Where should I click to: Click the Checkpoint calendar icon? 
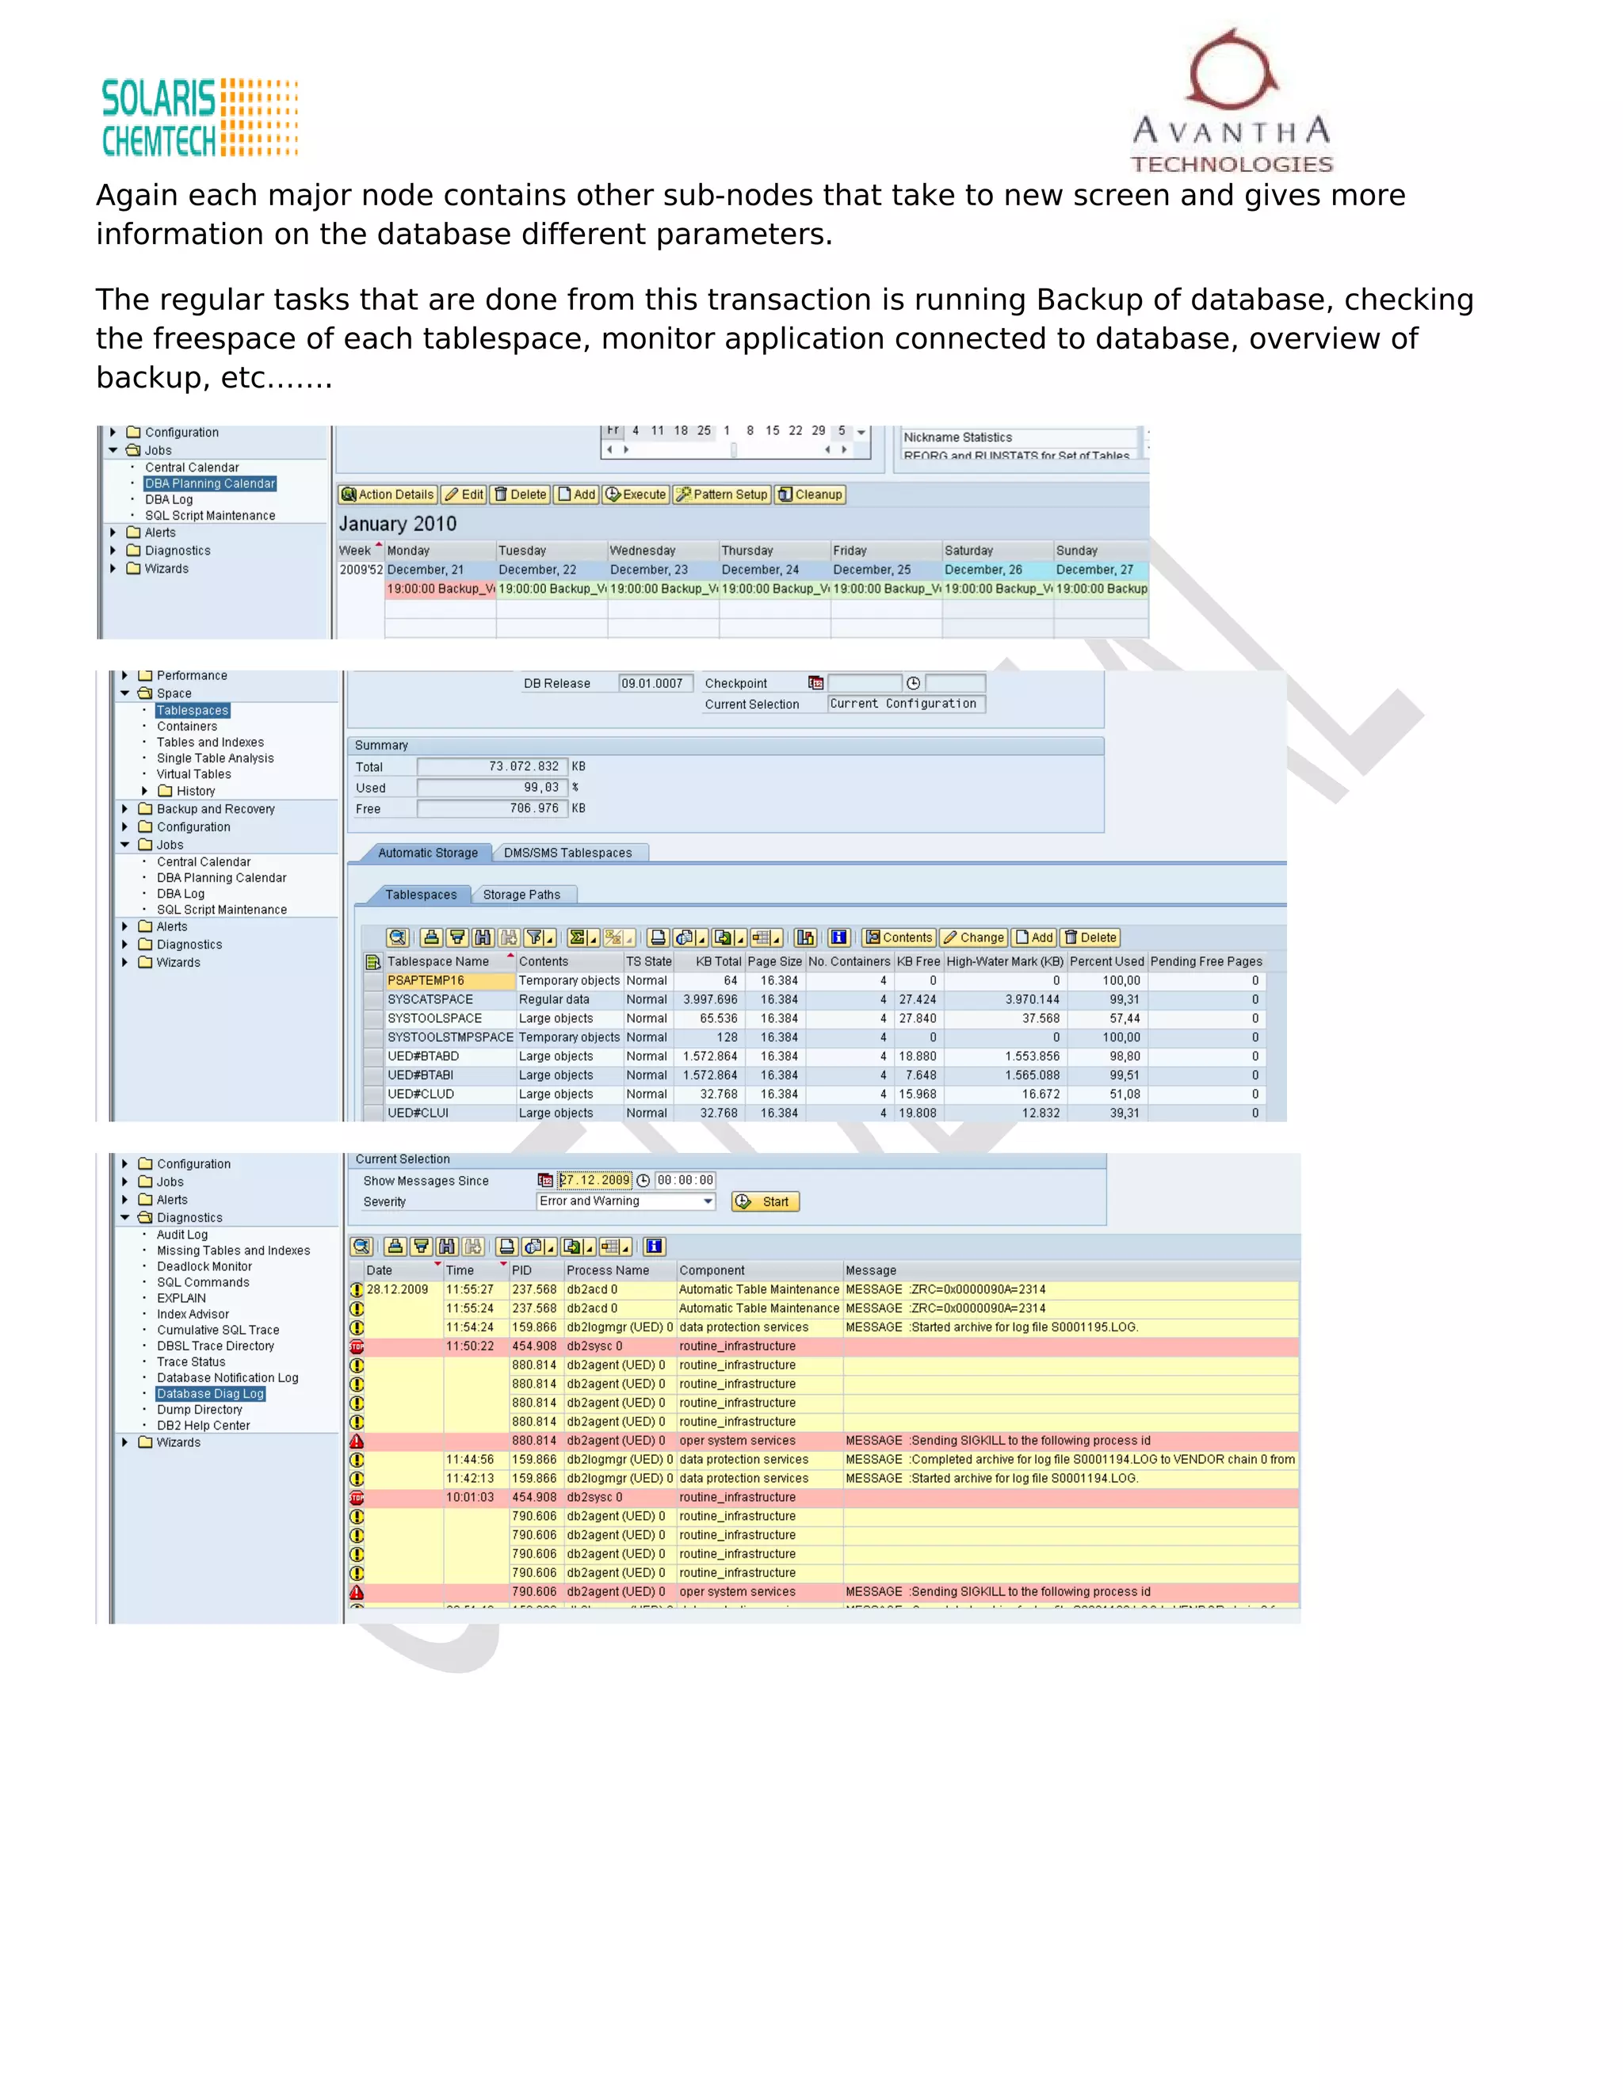pyautogui.click(x=815, y=684)
